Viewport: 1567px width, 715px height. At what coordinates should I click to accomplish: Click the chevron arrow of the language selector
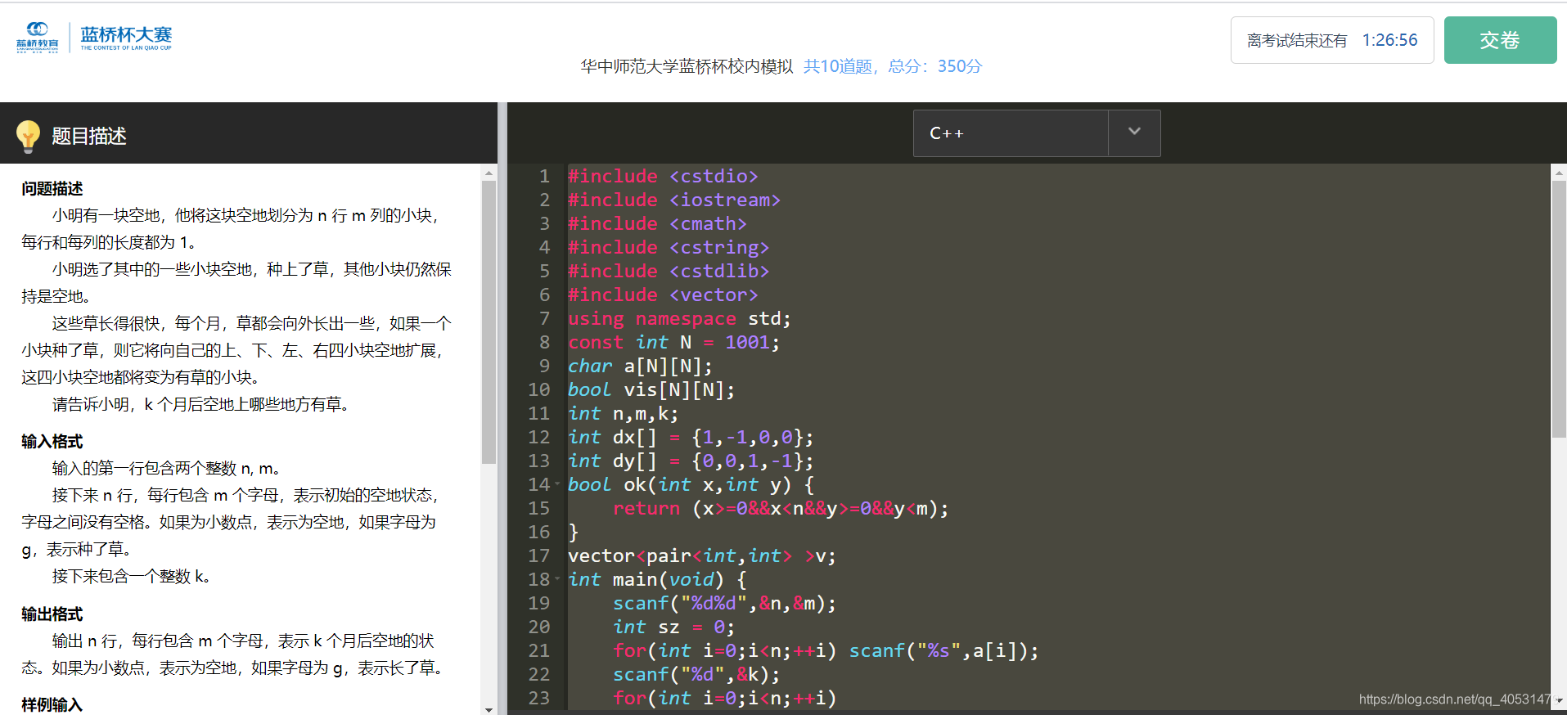pyautogui.click(x=1134, y=132)
